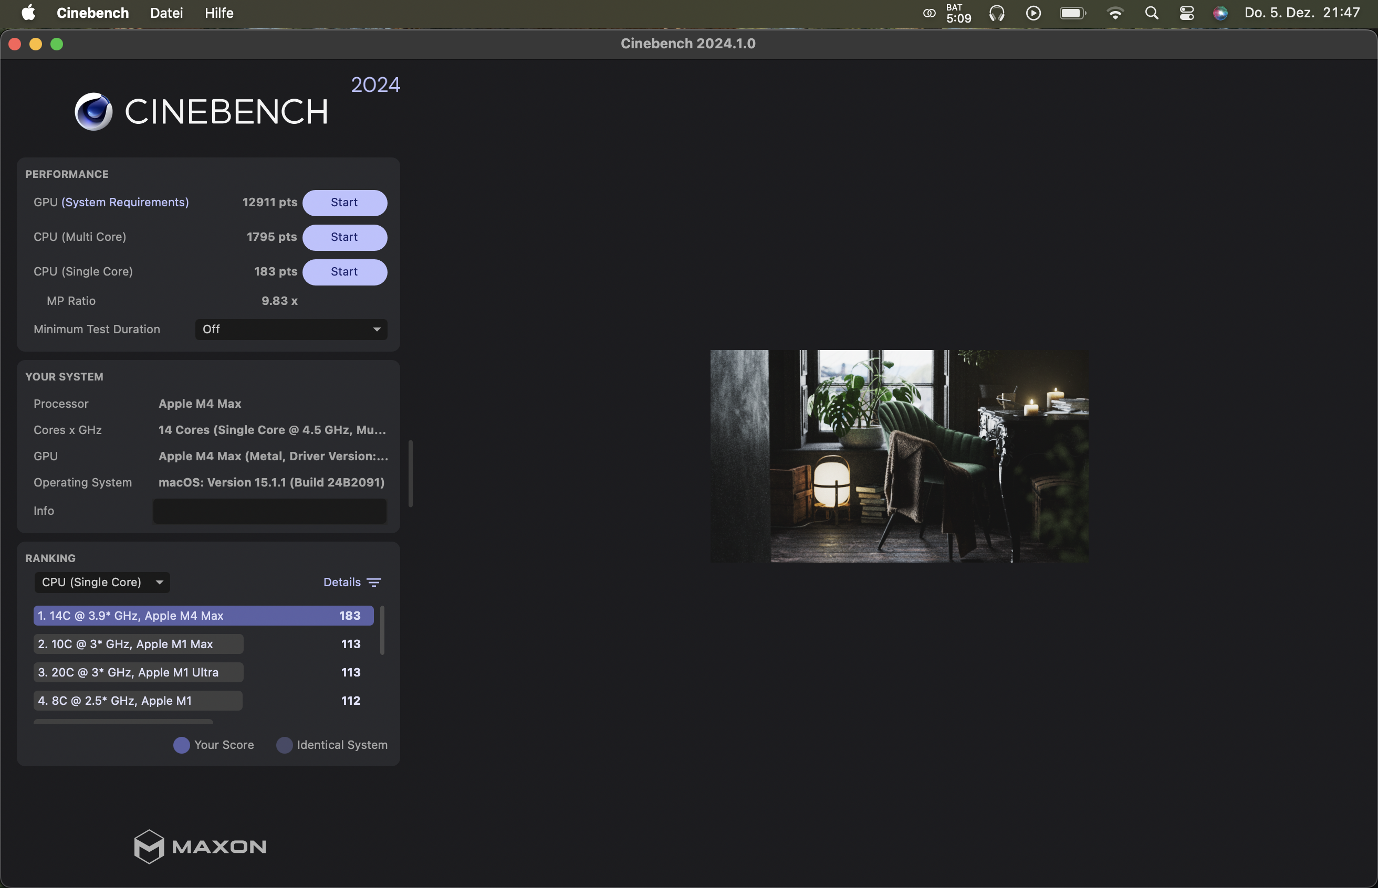Open the Hilfe menu

pyautogui.click(x=219, y=13)
